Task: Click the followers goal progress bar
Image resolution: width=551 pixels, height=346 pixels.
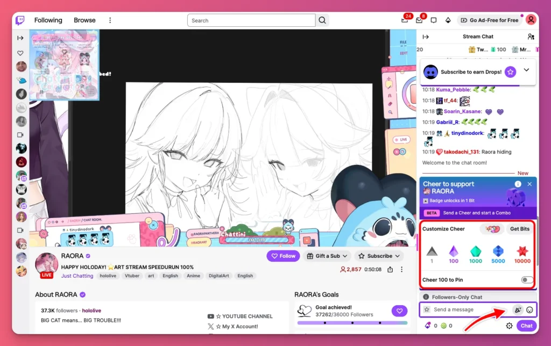Action: [354, 323]
